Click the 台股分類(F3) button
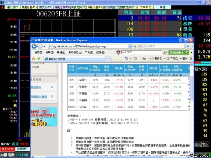Screen dimensions: 211x158 62,7
